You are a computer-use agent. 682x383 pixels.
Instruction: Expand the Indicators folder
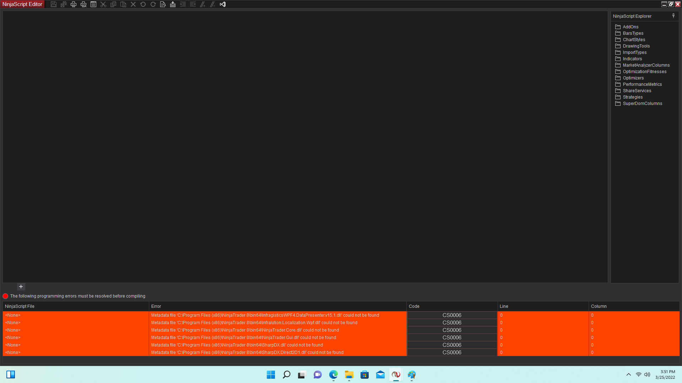[632, 59]
